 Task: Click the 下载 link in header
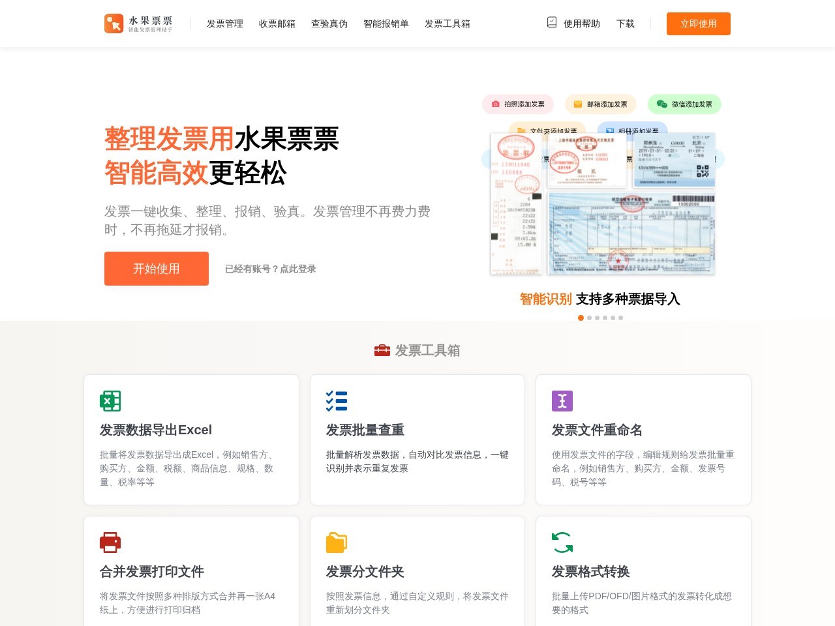(626, 23)
